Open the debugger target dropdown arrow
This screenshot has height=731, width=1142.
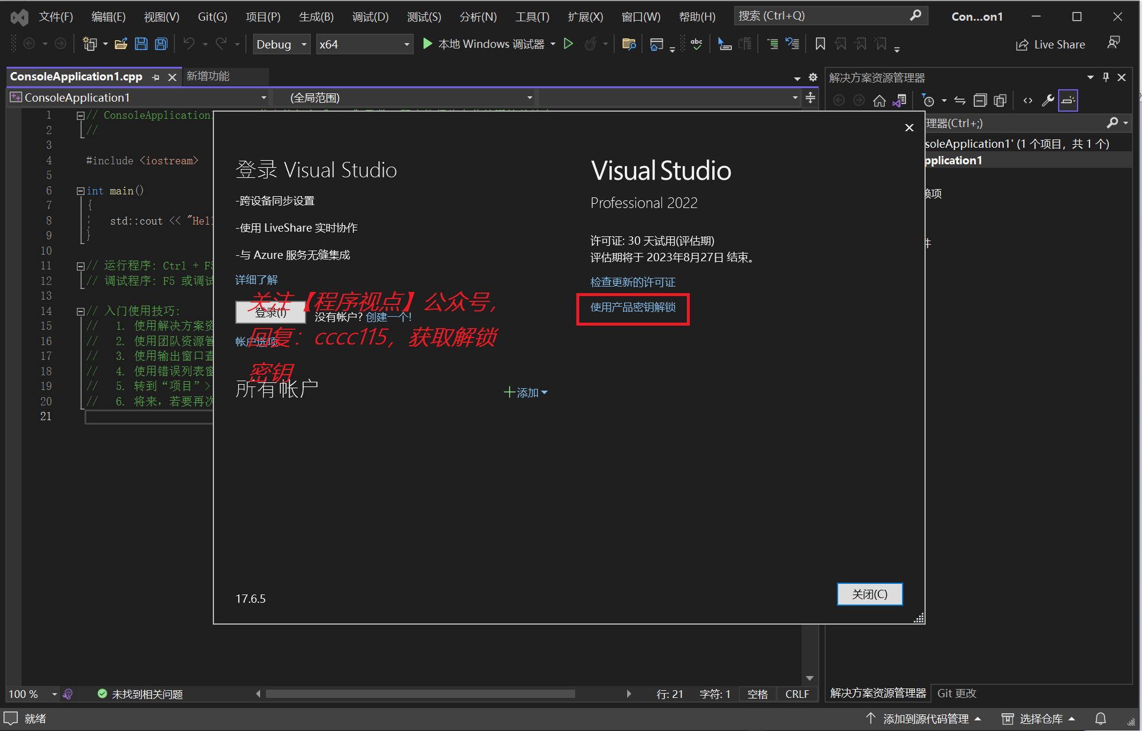coord(553,44)
